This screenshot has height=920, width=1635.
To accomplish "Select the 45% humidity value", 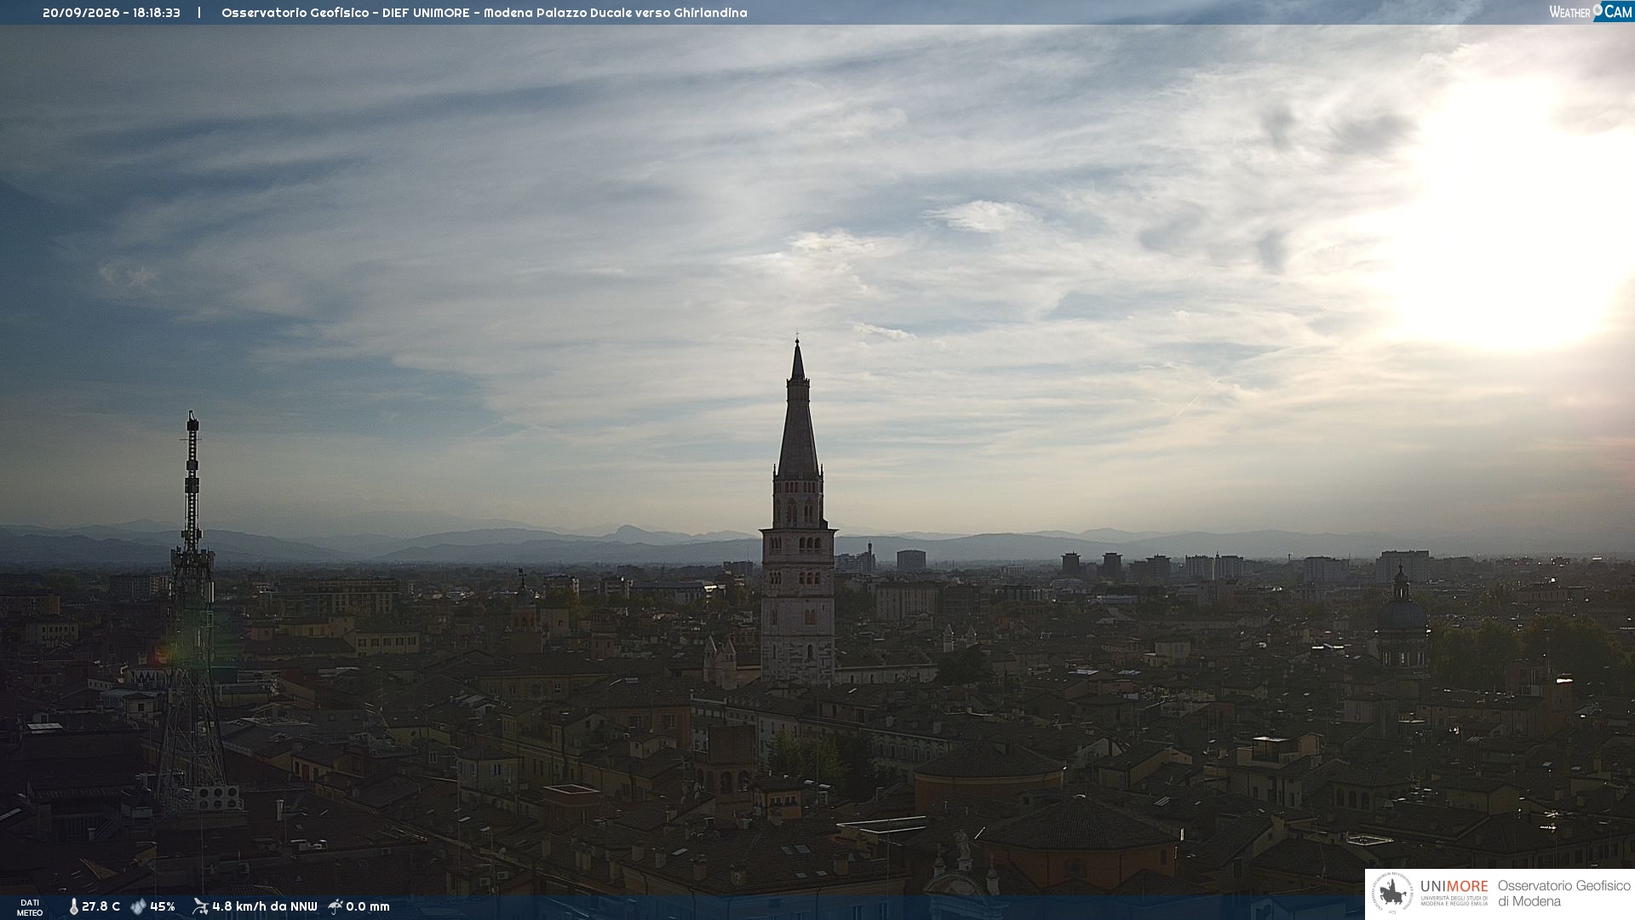I will click(163, 907).
